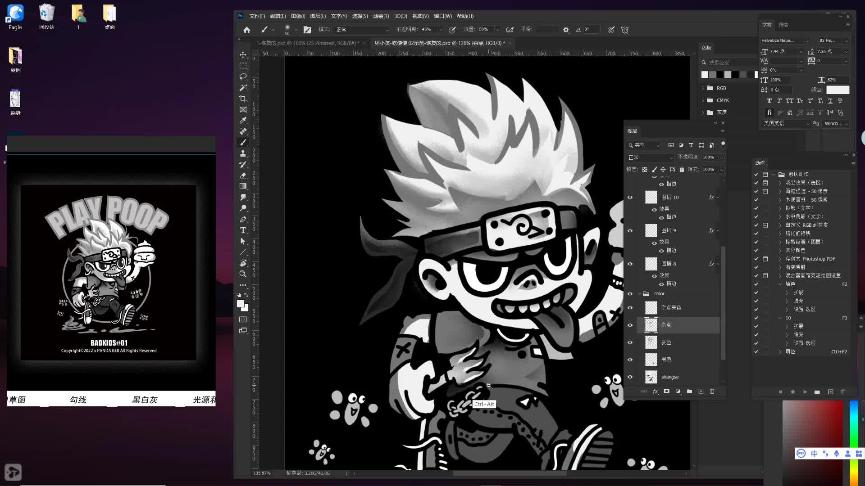Expand the 淡出效果（选区） action

[x=780, y=183]
